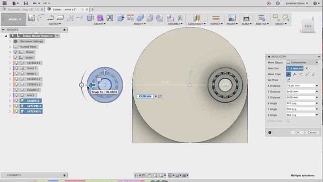Click the red record icon in title bar
This screenshot has width=323, height=182.
[x=268, y=4]
